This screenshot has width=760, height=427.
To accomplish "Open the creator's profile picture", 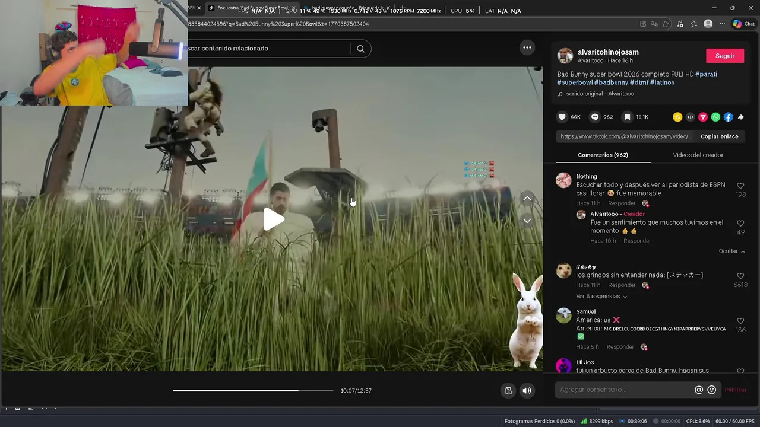I will pyautogui.click(x=565, y=56).
